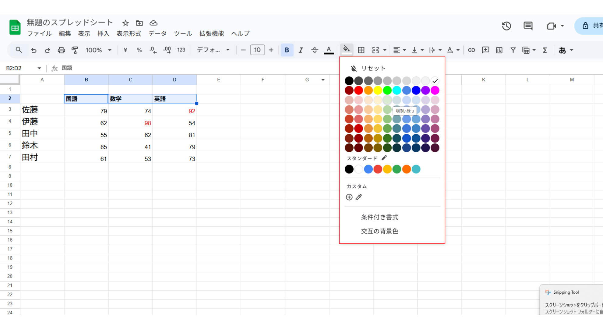
Task: Apply percent format
Action: (139, 50)
